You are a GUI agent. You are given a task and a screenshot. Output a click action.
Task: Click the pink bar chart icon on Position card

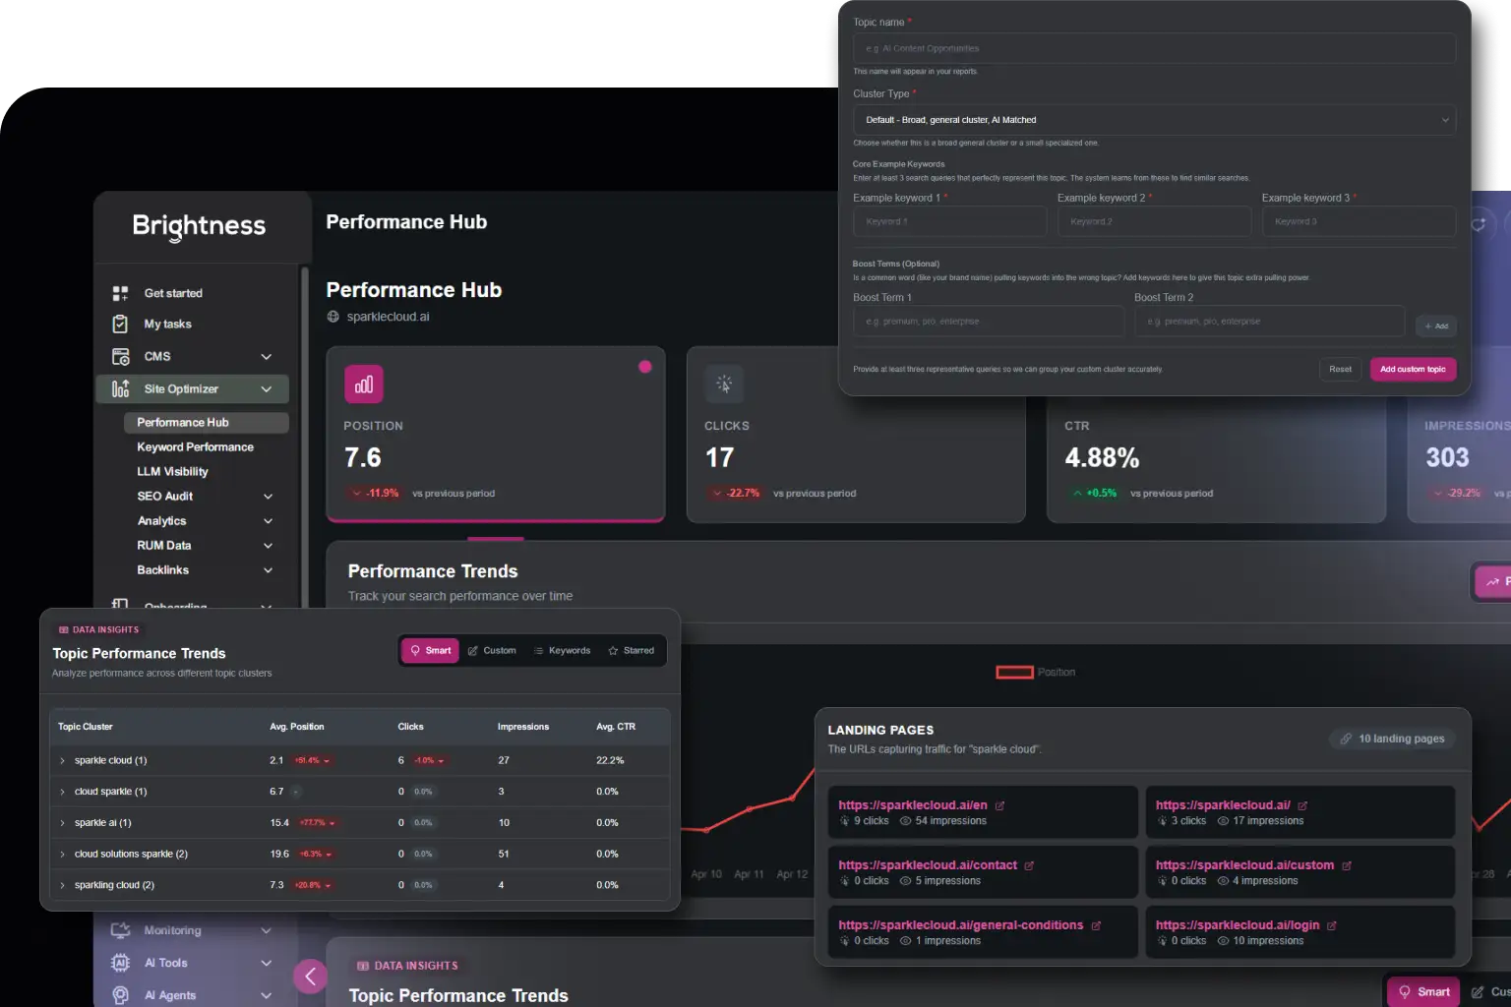coord(363,385)
